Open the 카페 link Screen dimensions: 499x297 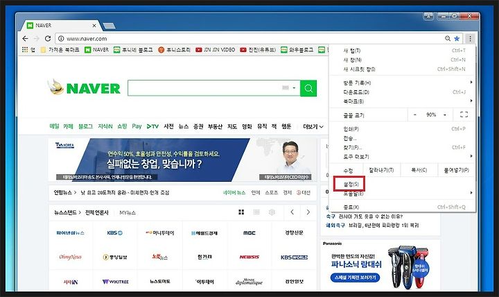coord(68,126)
